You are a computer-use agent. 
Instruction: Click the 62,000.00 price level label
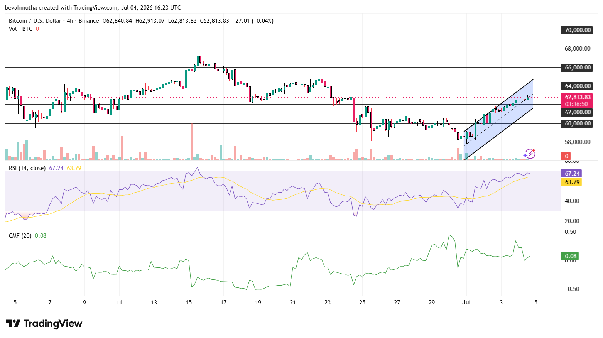coord(578,112)
